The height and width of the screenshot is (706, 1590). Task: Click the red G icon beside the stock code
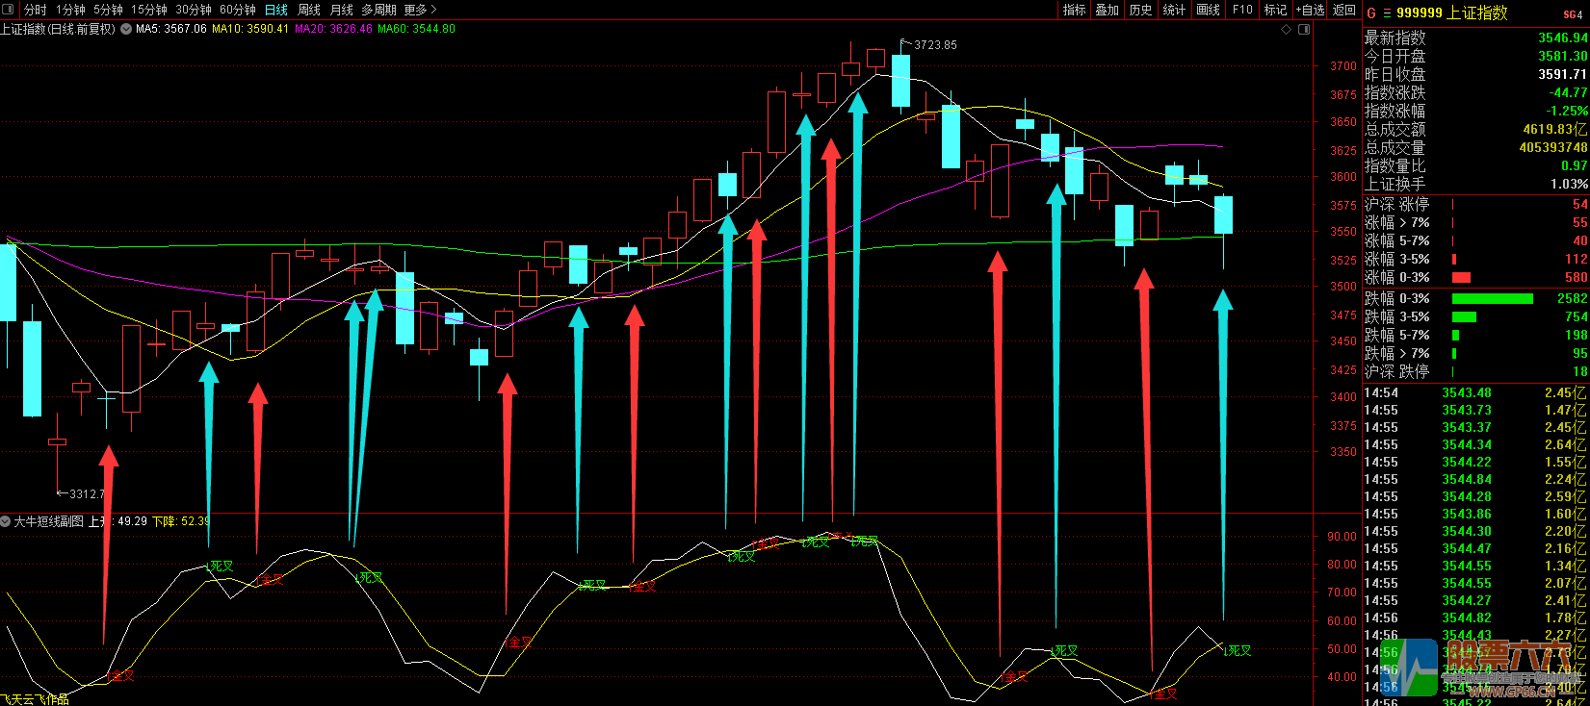1371,13
